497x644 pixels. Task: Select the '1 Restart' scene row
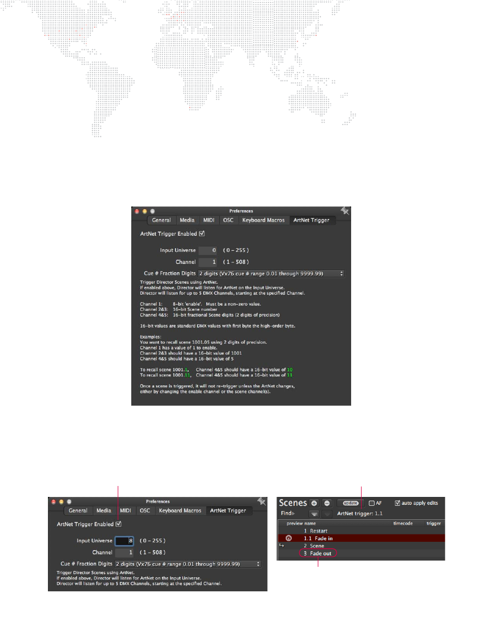(361, 531)
